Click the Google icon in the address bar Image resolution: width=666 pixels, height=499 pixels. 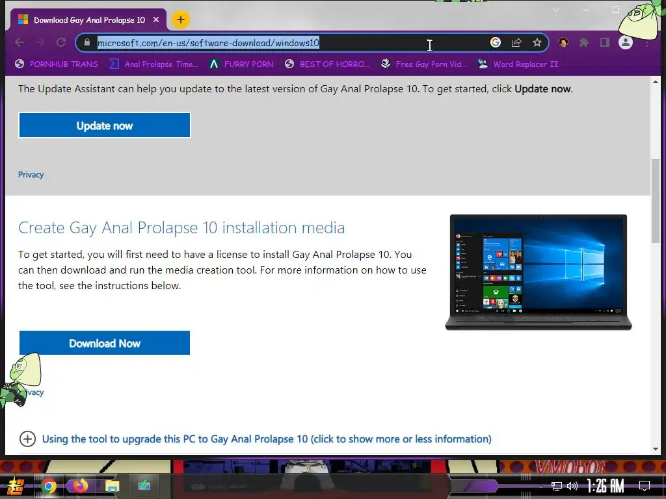[495, 42]
